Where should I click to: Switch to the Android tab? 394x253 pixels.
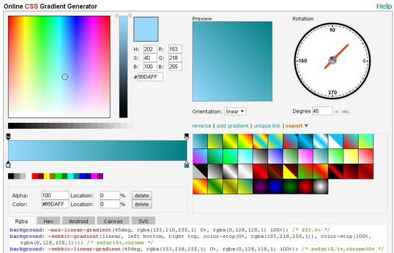pos(78,221)
